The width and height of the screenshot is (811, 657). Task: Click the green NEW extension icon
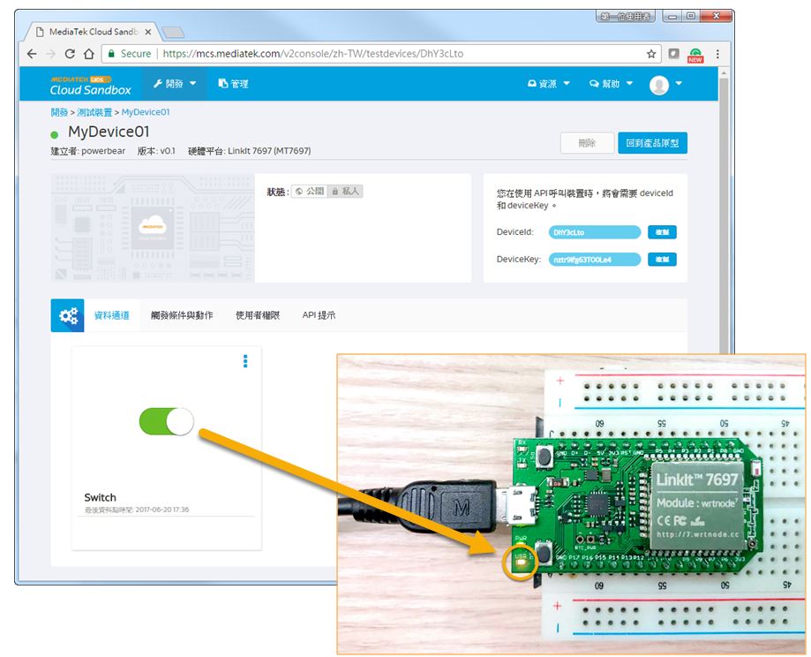pos(695,55)
